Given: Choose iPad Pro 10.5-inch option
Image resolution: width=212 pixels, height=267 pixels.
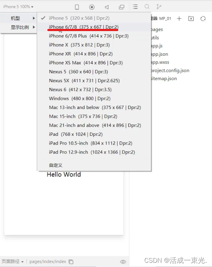Looking at the screenshot, I should click(x=94, y=143).
